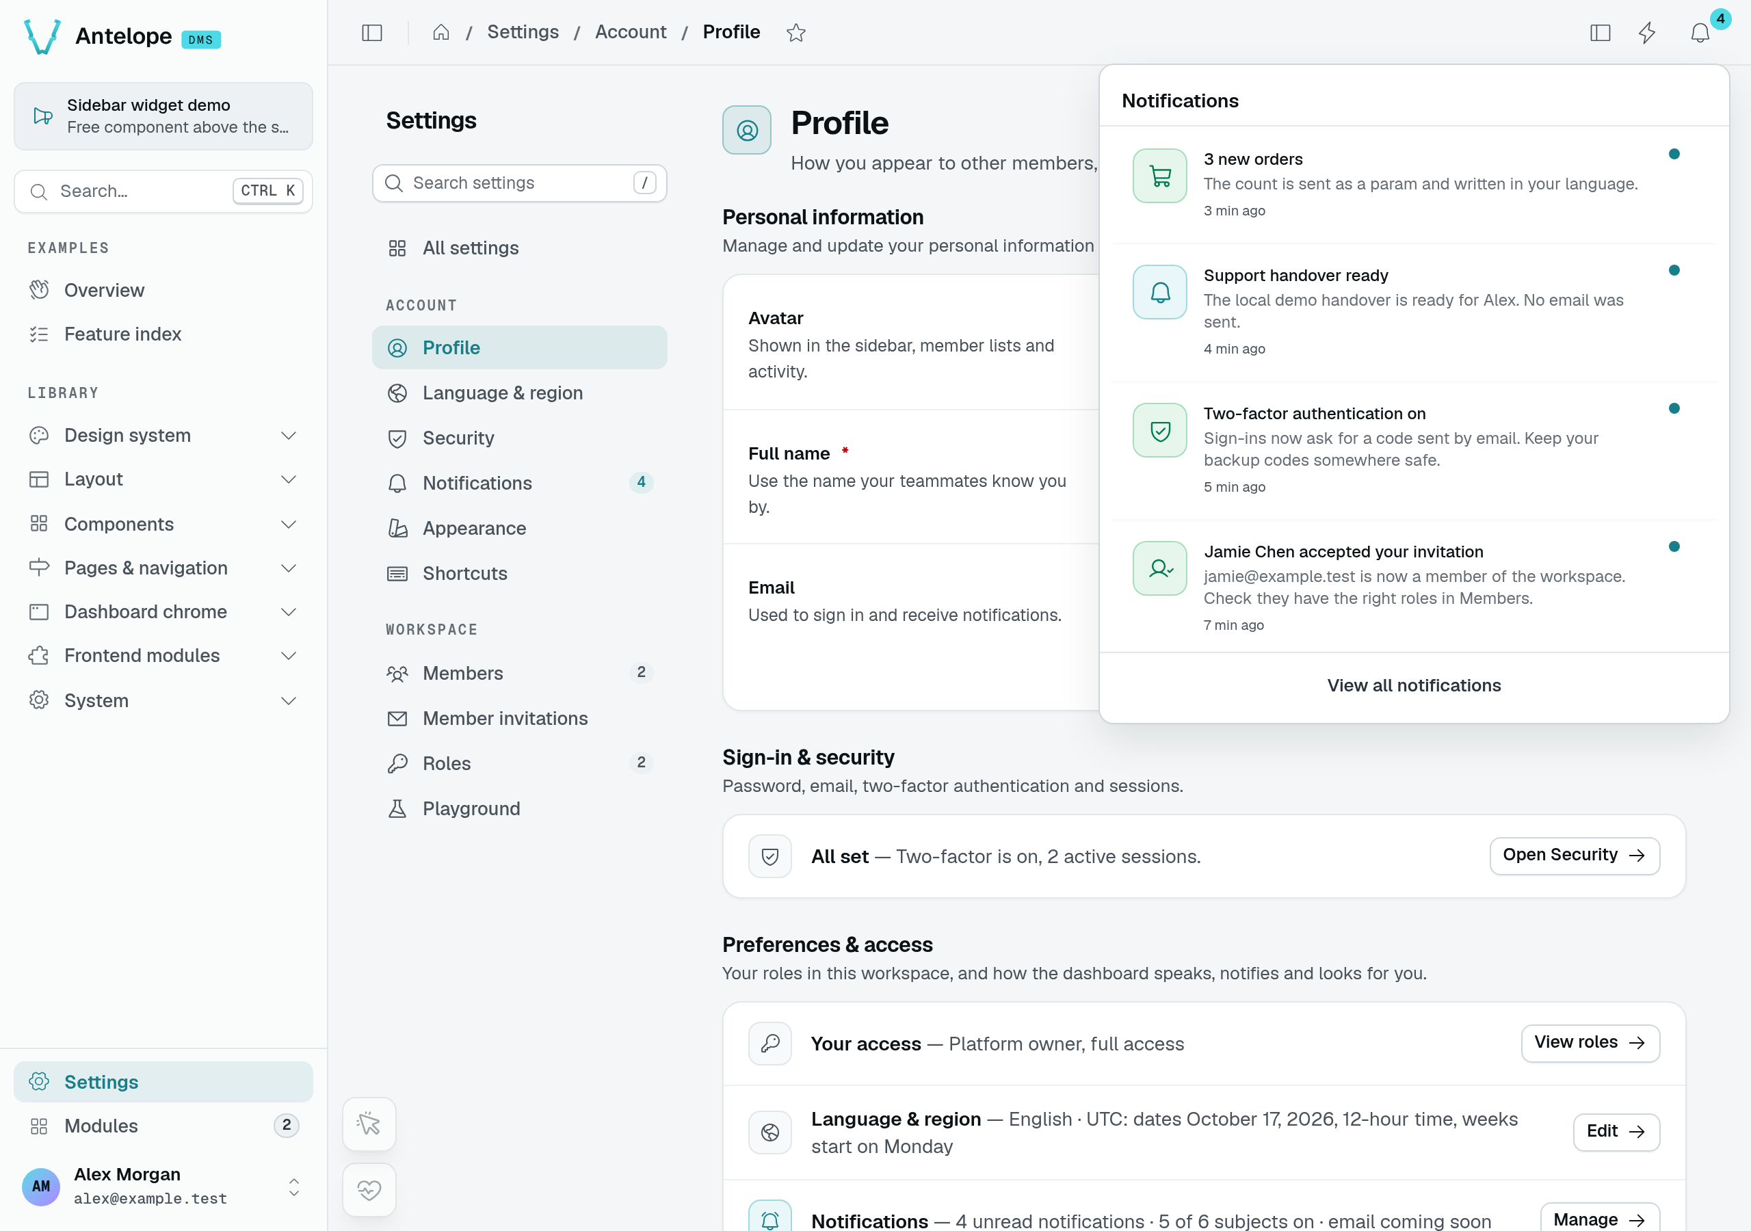Open the Alex Morgan account switcher
This screenshot has width=1751, height=1231.
click(x=163, y=1186)
